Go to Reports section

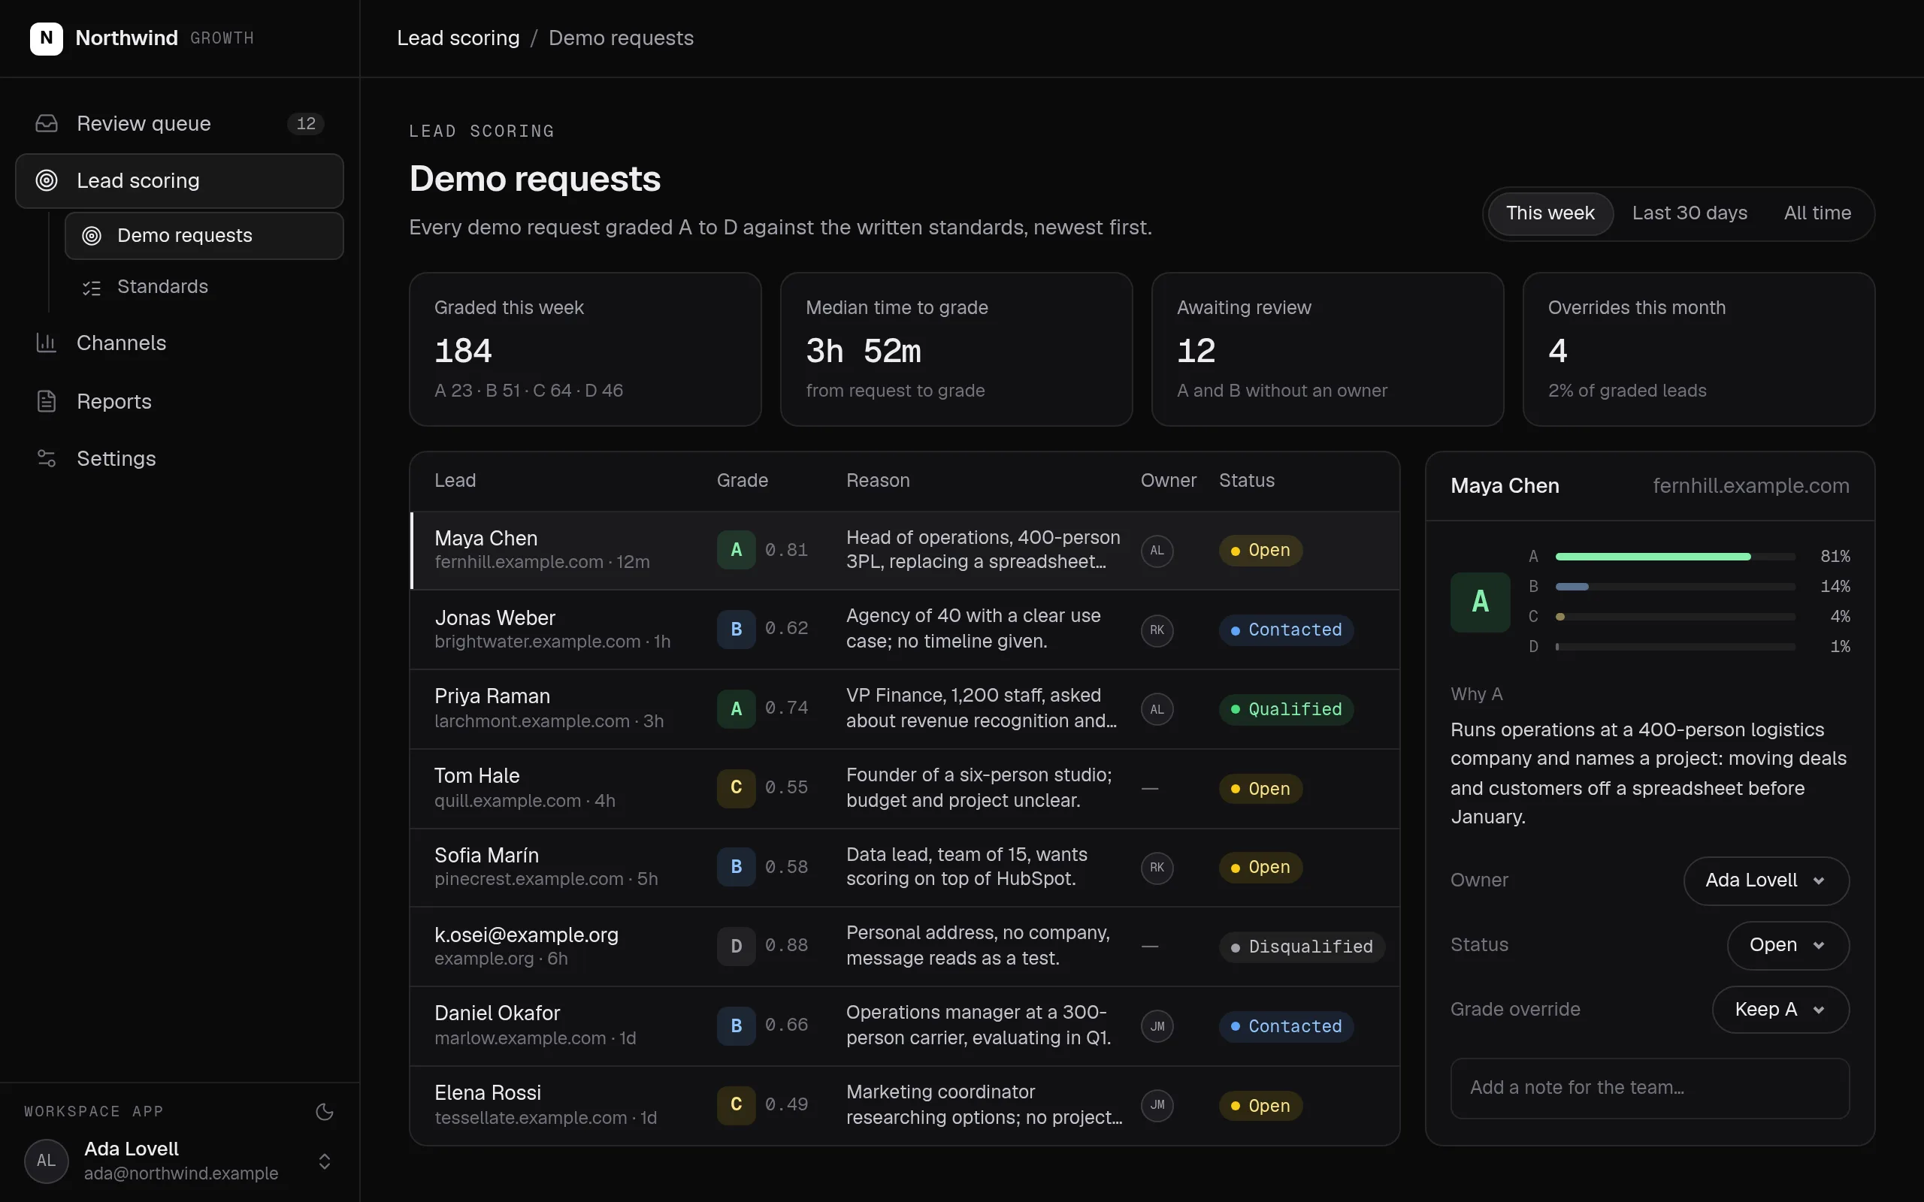point(180,401)
